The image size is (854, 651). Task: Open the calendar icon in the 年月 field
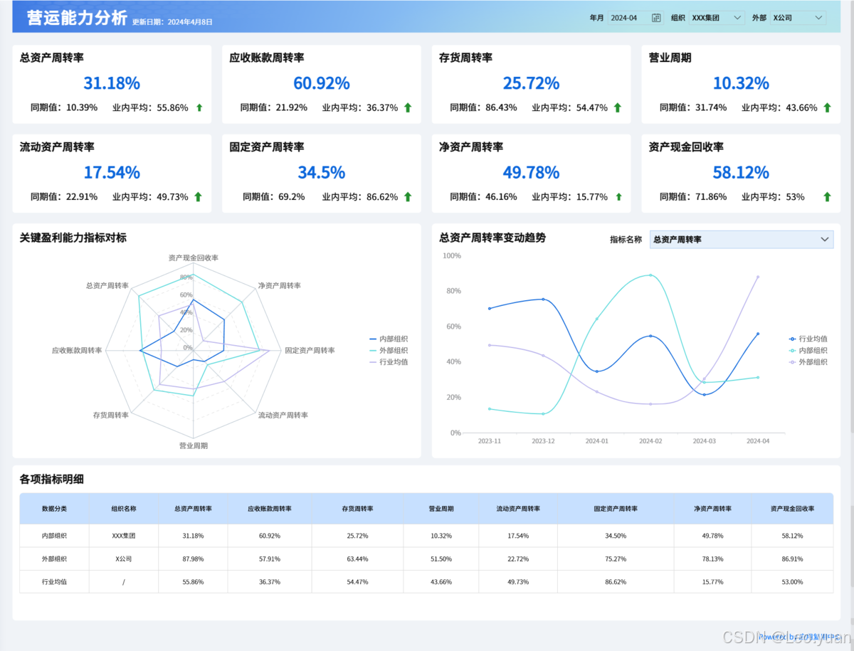click(x=656, y=18)
